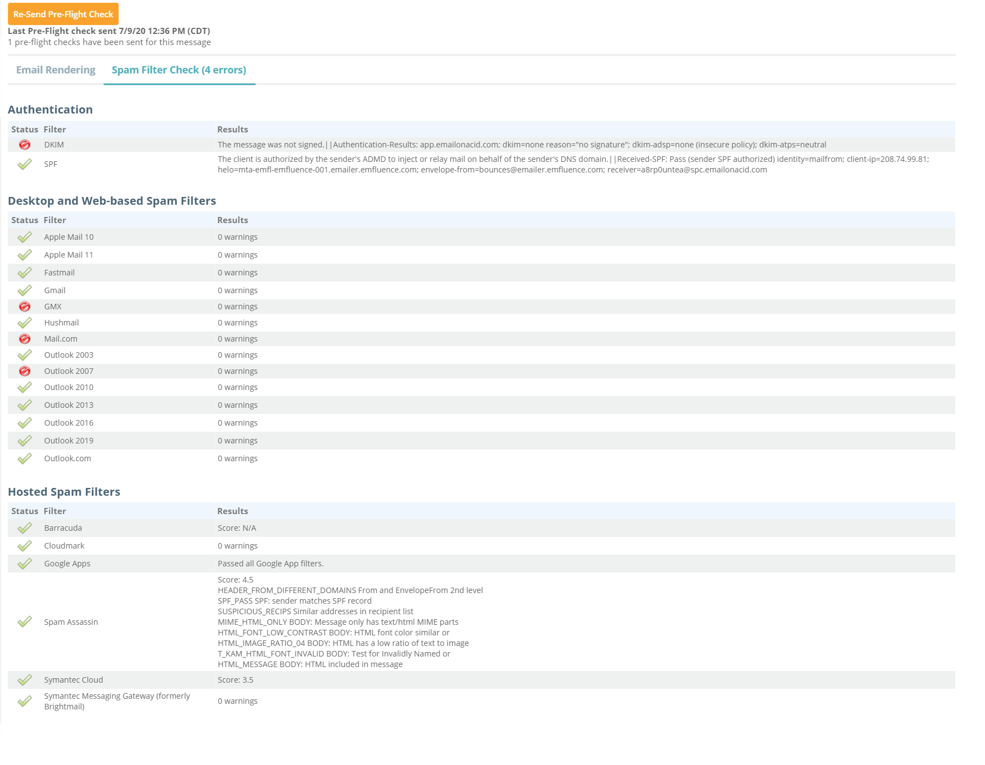Click the Cloudmark filter label
985x765 pixels.
pyautogui.click(x=64, y=546)
